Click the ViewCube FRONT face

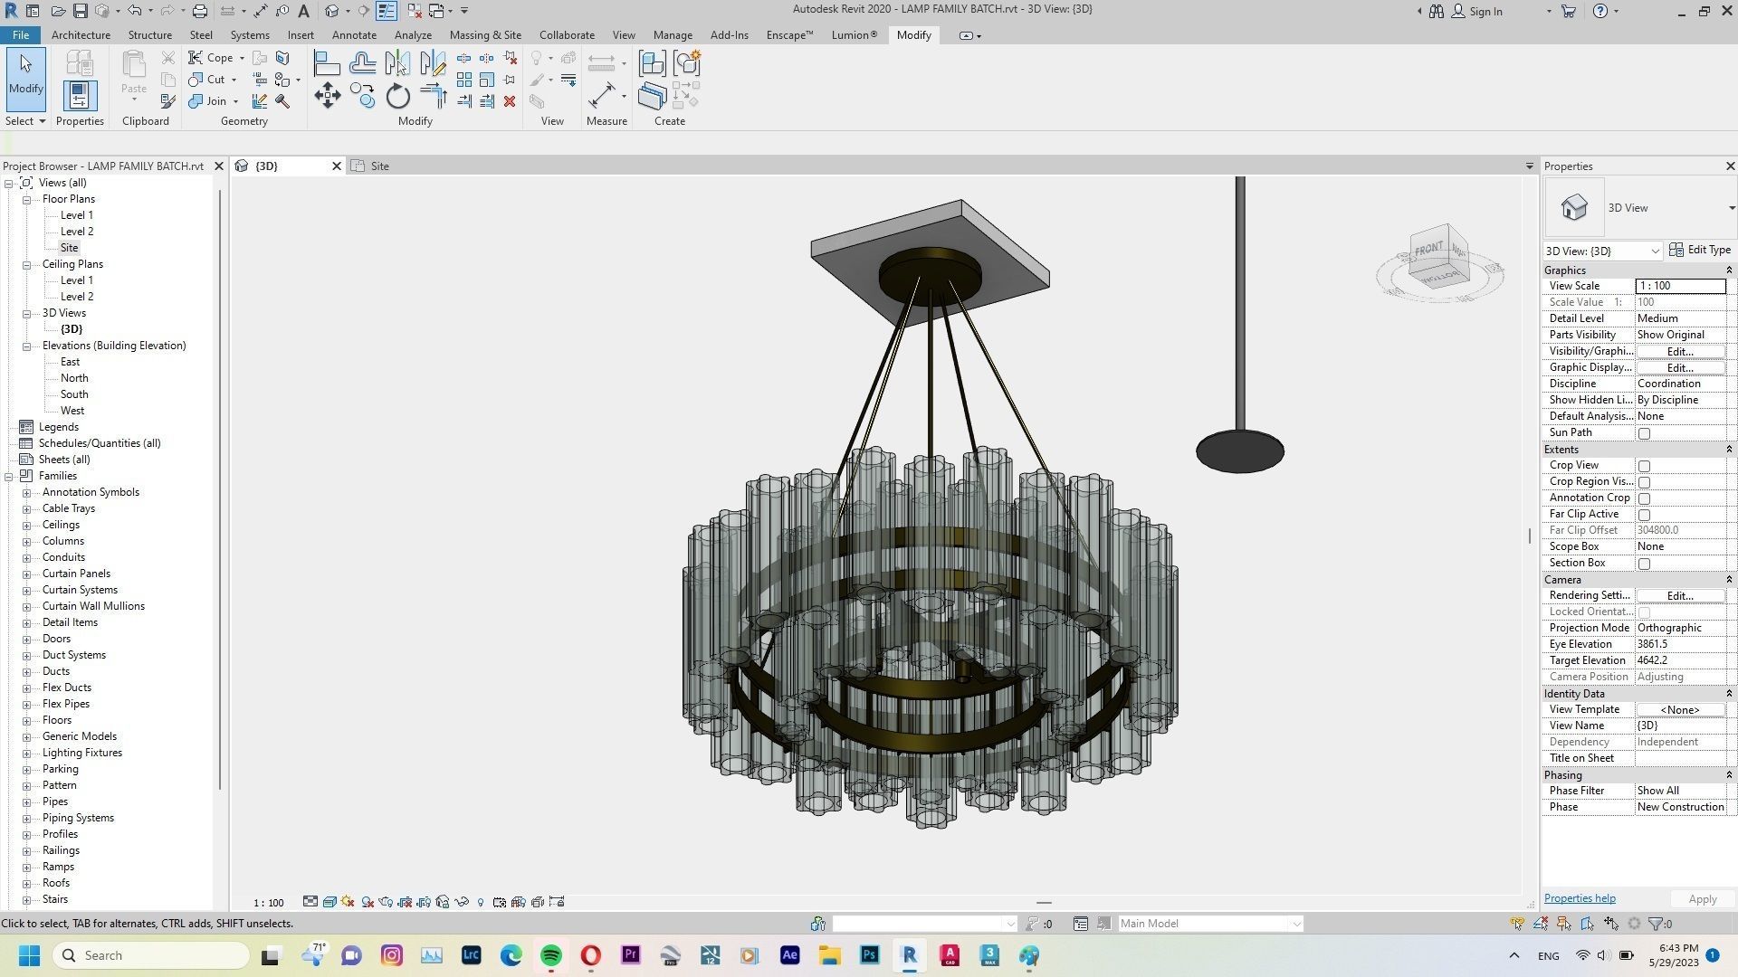point(1429,249)
